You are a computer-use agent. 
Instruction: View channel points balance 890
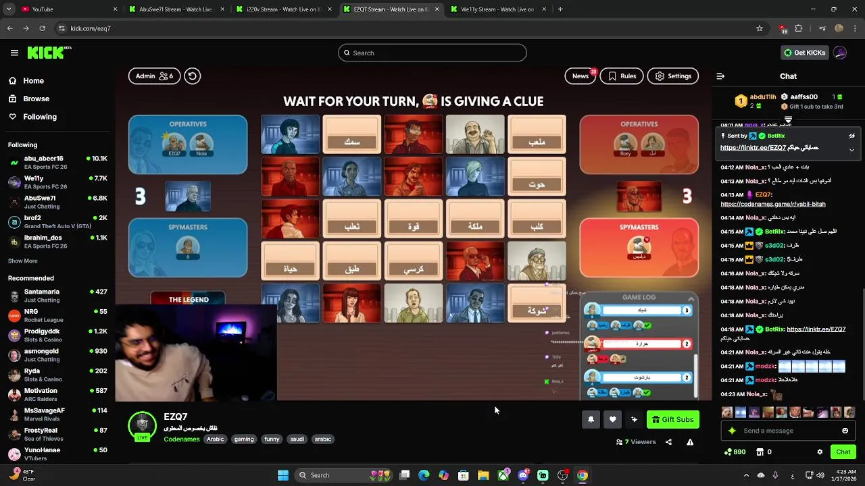click(x=735, y=452)
